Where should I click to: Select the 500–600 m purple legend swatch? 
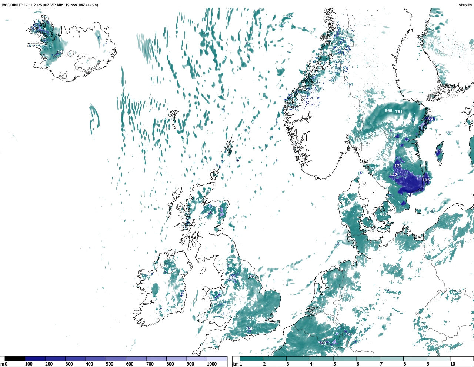point(116,358)
